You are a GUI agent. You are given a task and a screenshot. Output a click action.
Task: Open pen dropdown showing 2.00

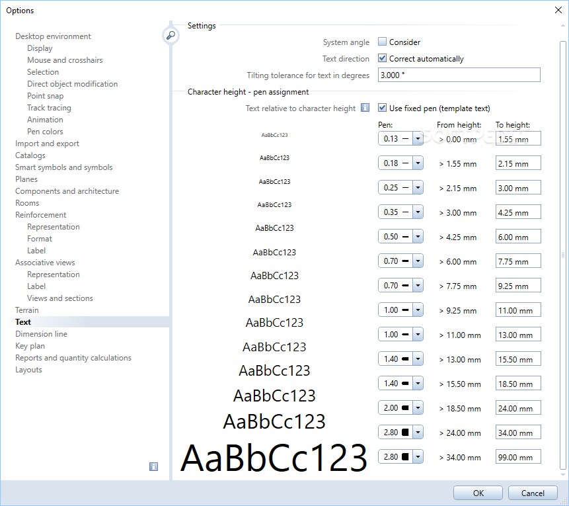tap(418, 407)
